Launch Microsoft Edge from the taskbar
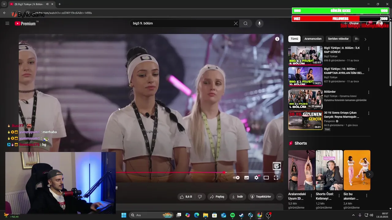This screenshot has width=392, height=220. coord(197,215)
